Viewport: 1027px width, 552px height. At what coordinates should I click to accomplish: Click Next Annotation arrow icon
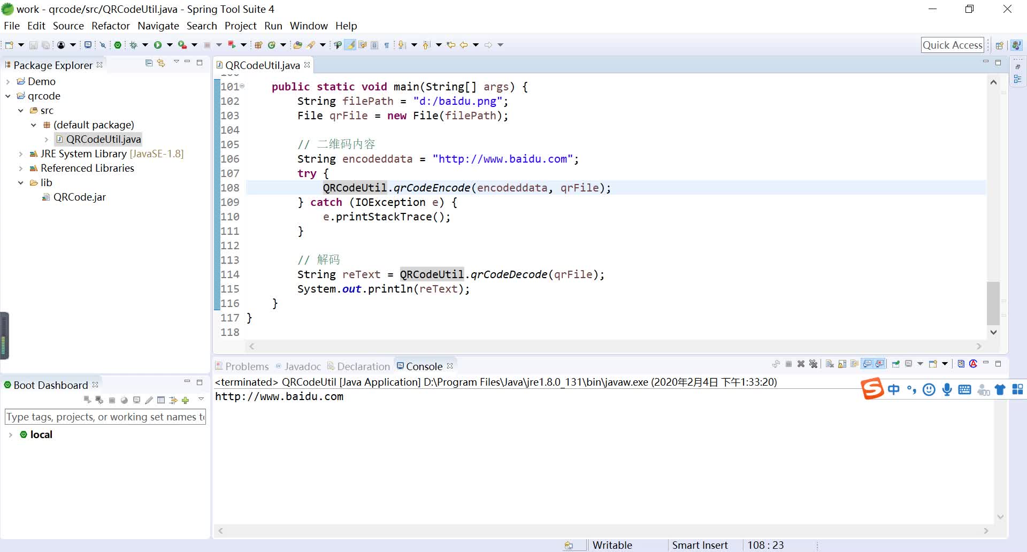point(402,45)
